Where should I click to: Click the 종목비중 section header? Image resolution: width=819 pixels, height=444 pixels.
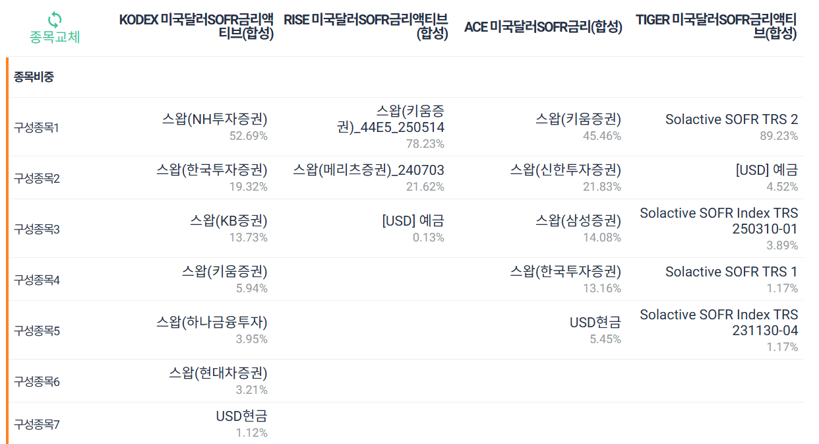coord(30,77)
